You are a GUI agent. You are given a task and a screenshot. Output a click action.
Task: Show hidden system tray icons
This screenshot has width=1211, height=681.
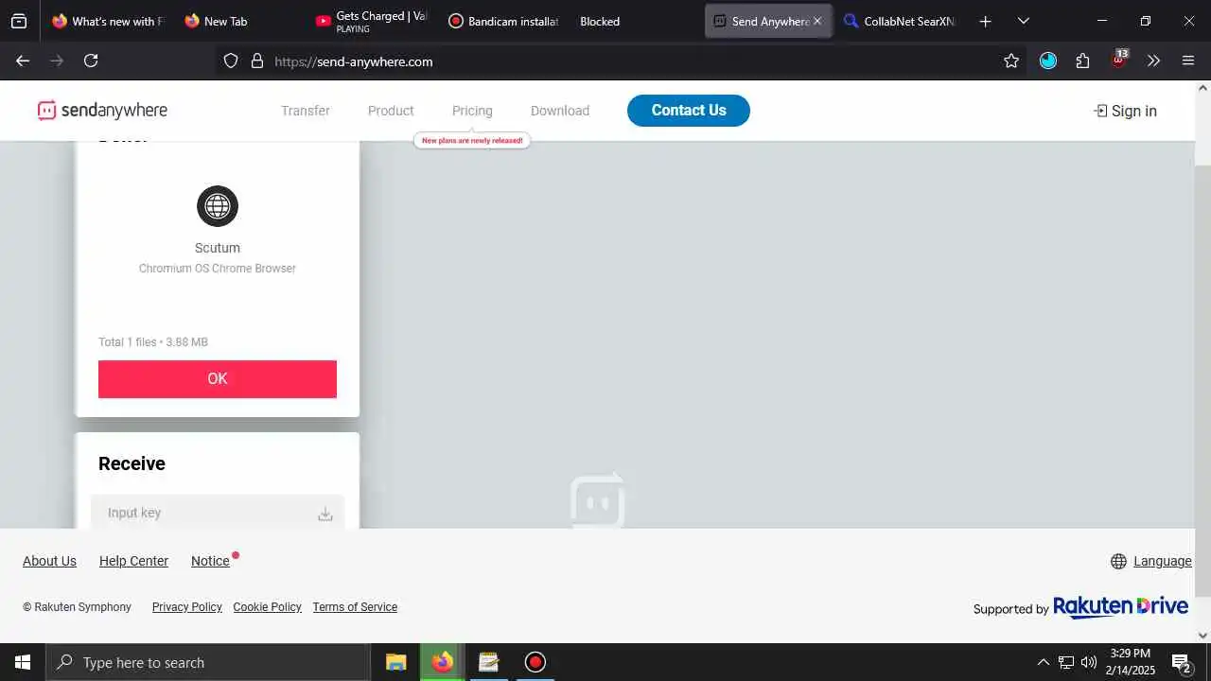tap(1044, 662)
